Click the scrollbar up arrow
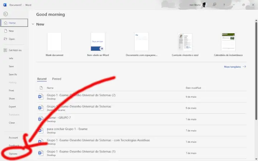 (256, 20)
